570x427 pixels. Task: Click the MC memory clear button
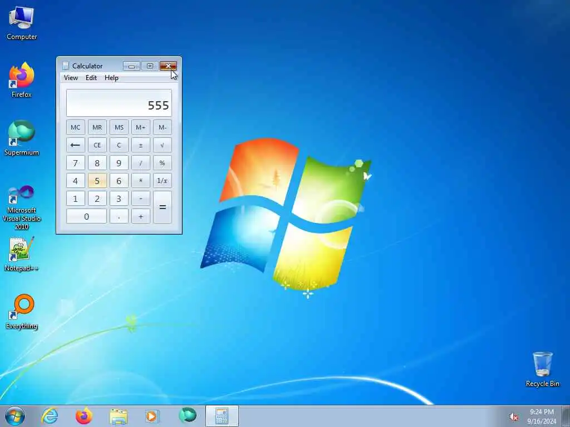point(76,127)
